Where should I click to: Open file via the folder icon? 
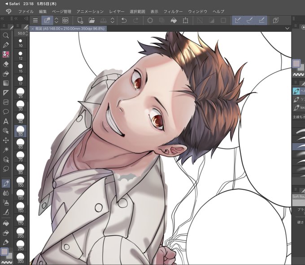coord(91,21)
